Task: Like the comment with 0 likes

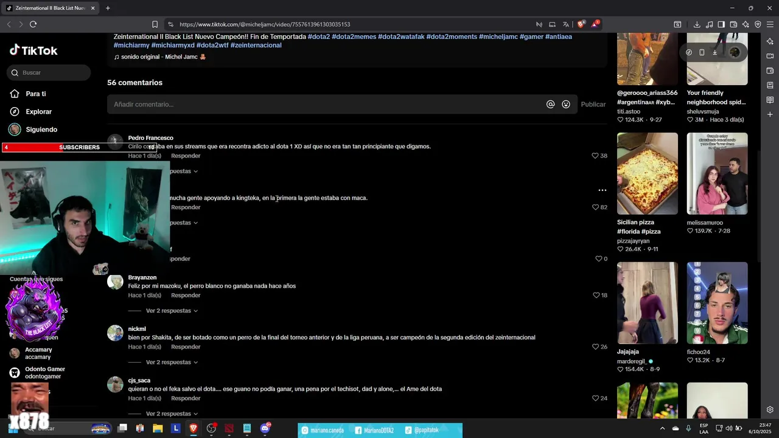Action: (x=599, y=259)
